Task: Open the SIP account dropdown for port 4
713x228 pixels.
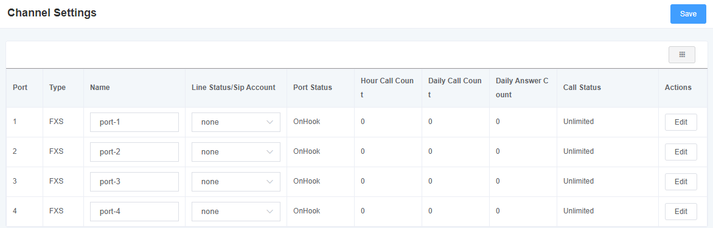Action: 236,212
